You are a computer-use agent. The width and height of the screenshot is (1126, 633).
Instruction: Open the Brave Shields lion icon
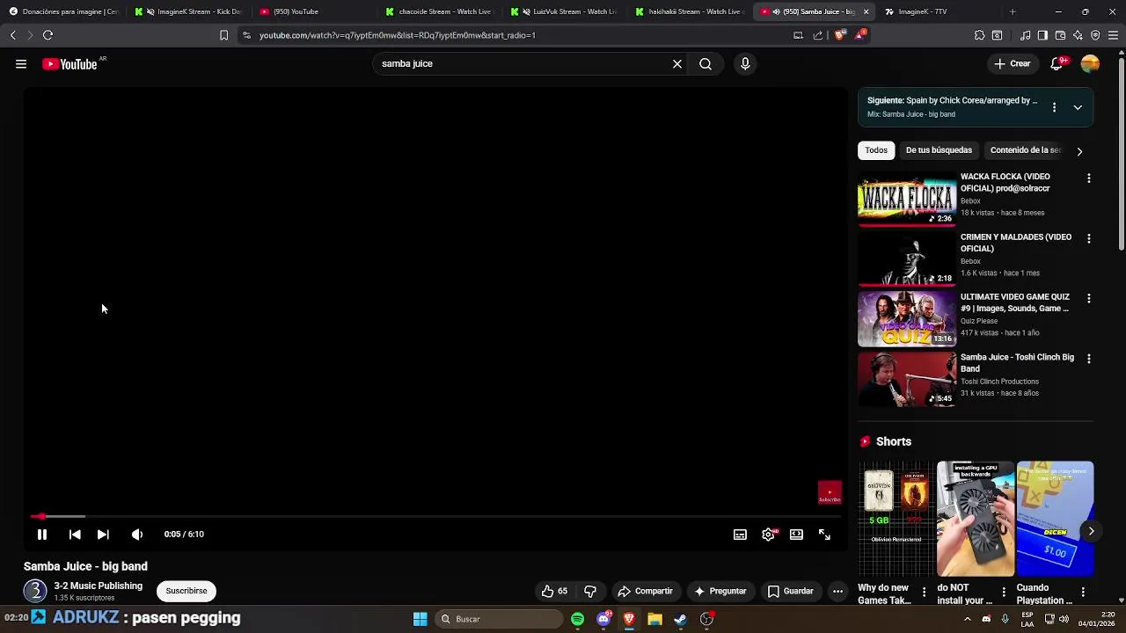pos(839,35)
